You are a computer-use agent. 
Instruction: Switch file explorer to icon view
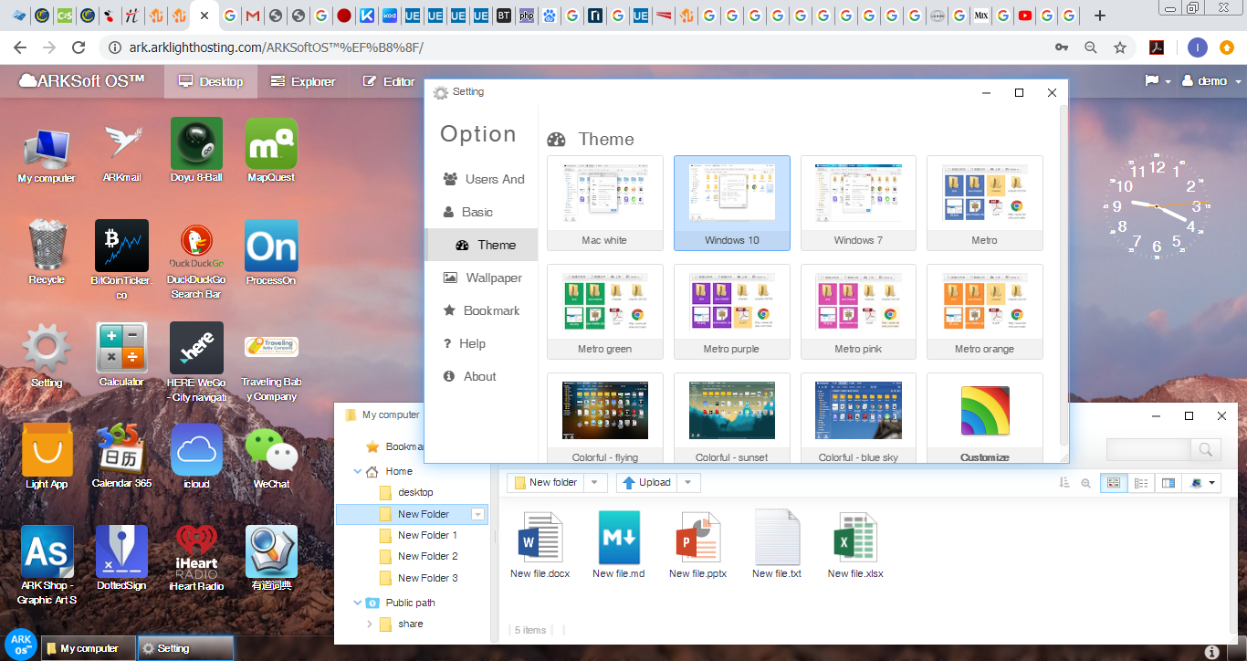pyautogui.click(x=1113, y=483)
